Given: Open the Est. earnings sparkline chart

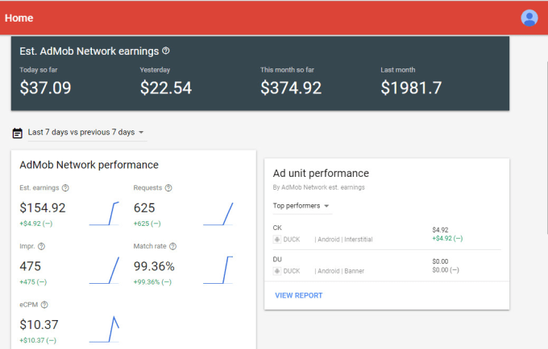Looking at the screenshot, I should tap(104, 213).
